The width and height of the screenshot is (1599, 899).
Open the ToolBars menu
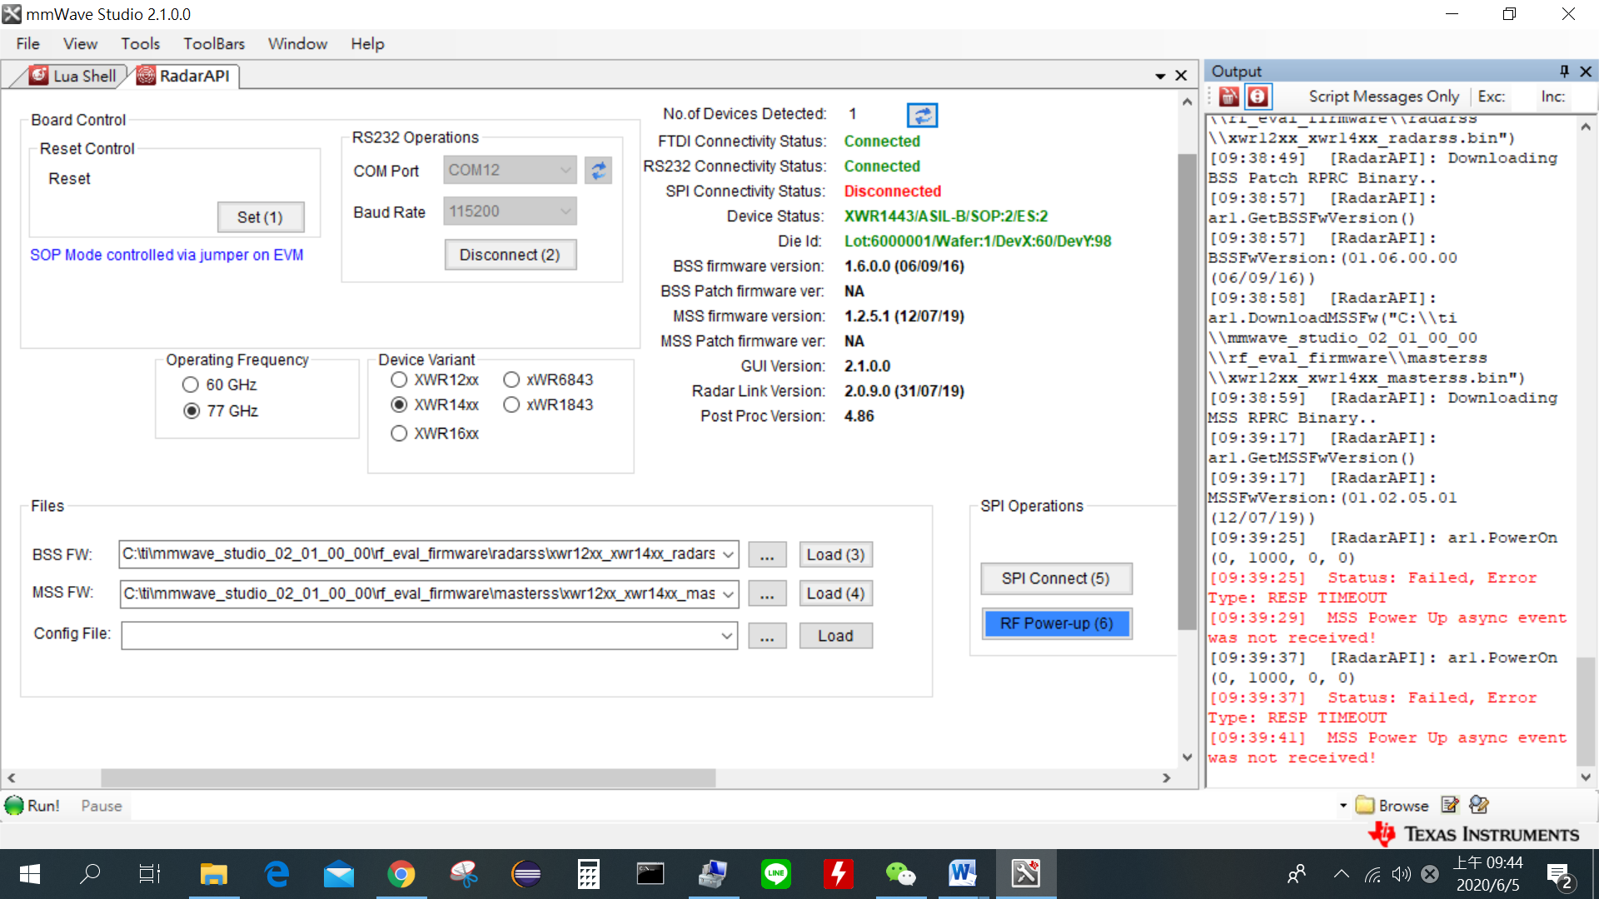tap(214, 43)
